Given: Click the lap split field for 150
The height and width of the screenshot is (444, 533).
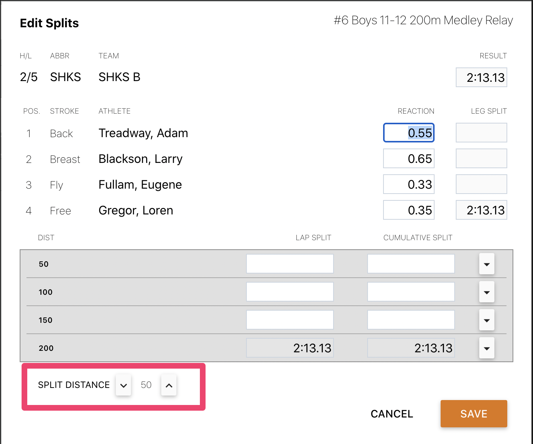Looking at the screenshot, I should click(x=290, y=320).
